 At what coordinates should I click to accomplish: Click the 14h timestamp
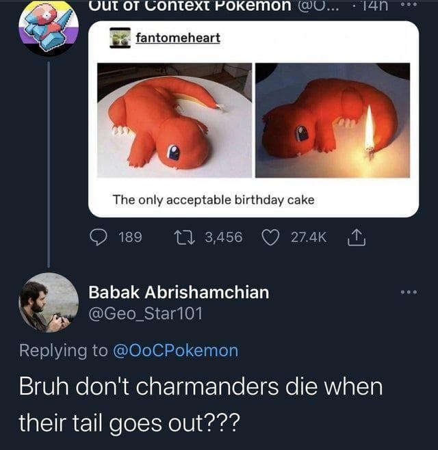(x=374, y=5)
